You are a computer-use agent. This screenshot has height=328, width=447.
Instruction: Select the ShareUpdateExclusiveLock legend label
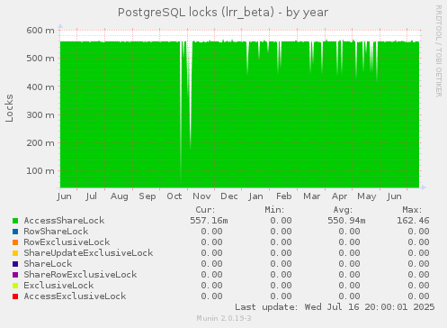(x=88, y=253)
